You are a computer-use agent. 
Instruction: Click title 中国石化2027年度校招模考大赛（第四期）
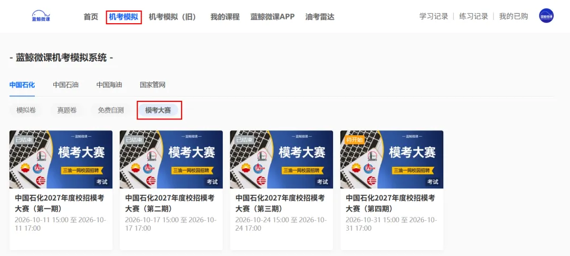(x=391, y=203)
